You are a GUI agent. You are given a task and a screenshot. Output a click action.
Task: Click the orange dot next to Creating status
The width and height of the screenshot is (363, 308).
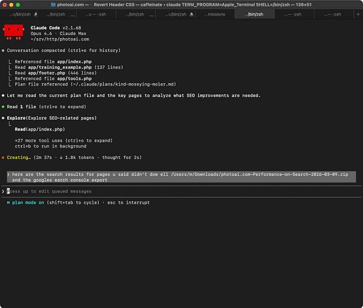tap(3, 158)
